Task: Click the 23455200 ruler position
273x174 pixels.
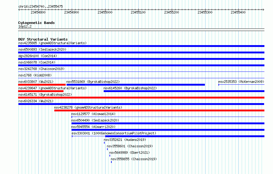Action: point(171,12)
